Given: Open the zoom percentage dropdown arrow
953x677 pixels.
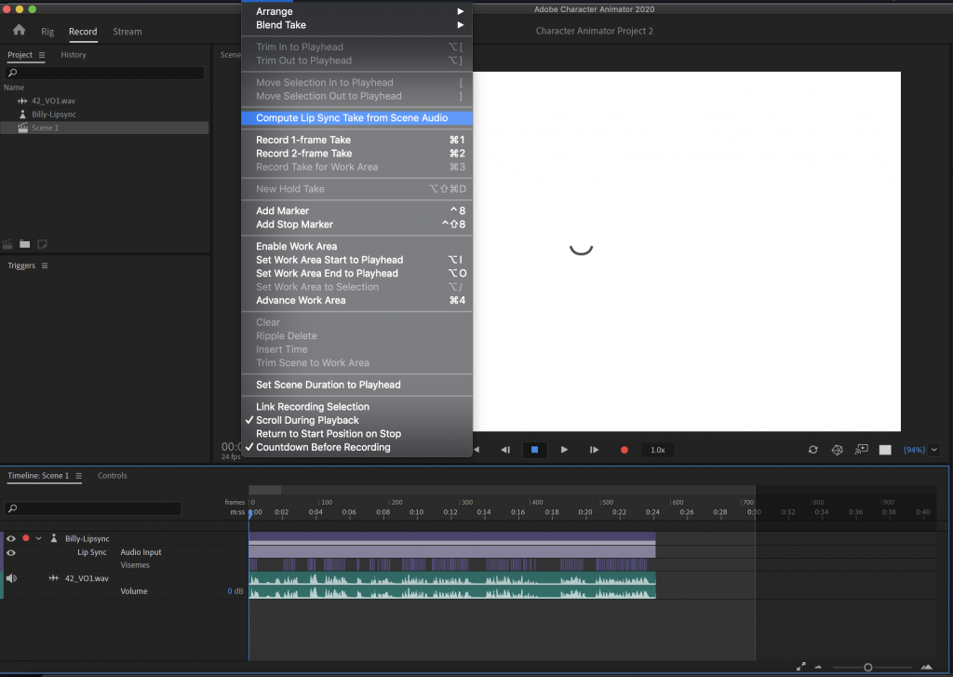Looking at the screenshot, I should pos(933,450).
